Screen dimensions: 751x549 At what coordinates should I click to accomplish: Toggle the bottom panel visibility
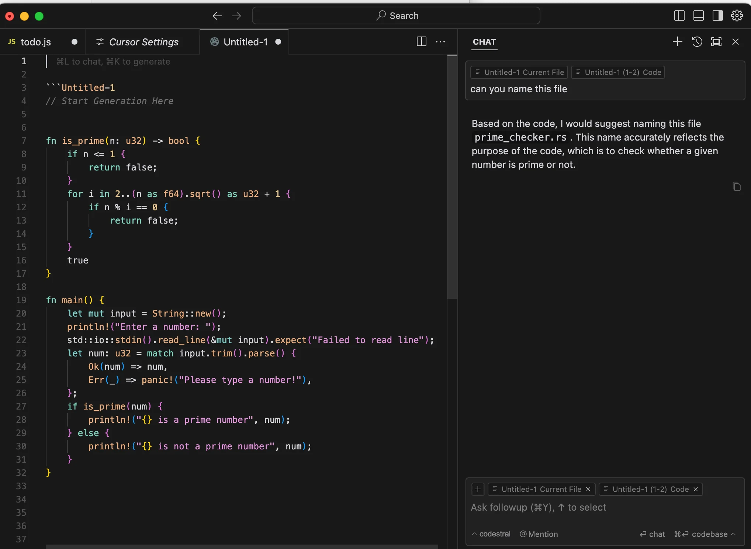click(x=698, y=15)
